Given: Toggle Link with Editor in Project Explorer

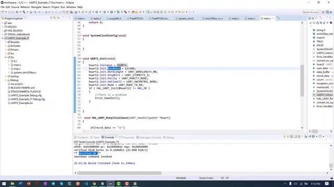Looking at the screenshot, I should click(54, 18).
